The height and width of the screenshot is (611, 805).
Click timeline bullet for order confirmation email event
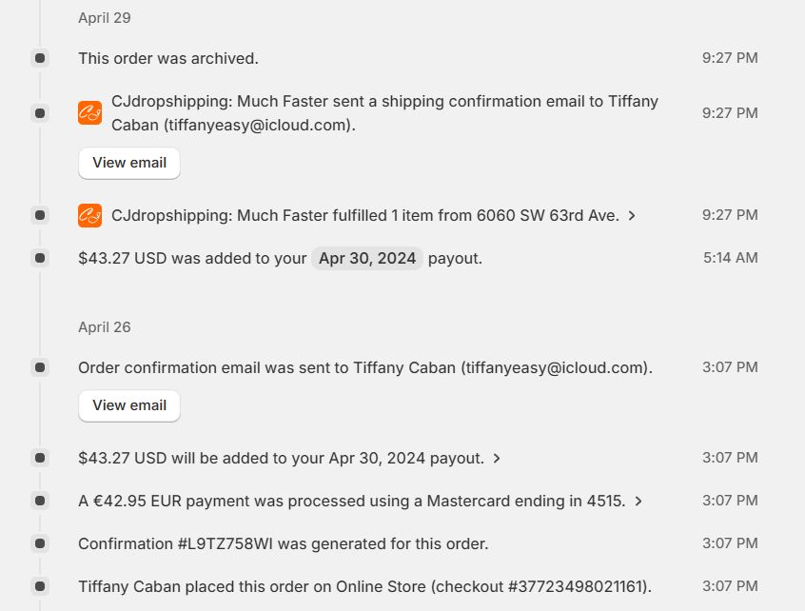click(x=40, y=367)
